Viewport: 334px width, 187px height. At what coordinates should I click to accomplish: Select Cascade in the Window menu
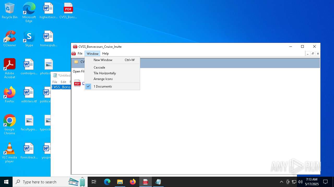click(x=112, y=68)
